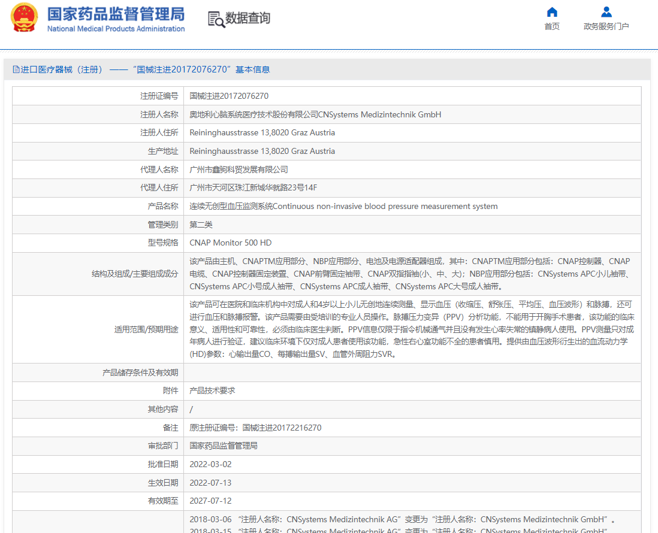
Task: Click the agent name 广州市鑫驹科贸发展有限公司
Action: pyautogui.click(x=239, y=169)
